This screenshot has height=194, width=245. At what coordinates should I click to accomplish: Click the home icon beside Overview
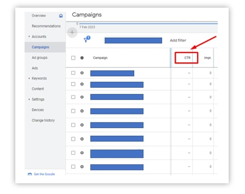[61, 16]
